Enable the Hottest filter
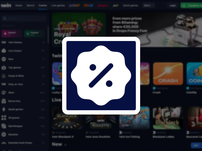The height and width of the screenshot is (151, 202). pyautogui.click(x=11, y=33)
